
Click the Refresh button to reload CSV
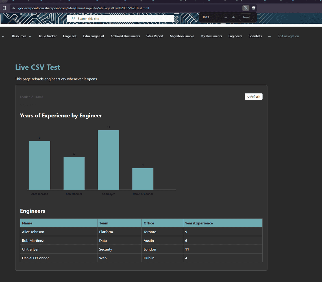tap(254, 97)
